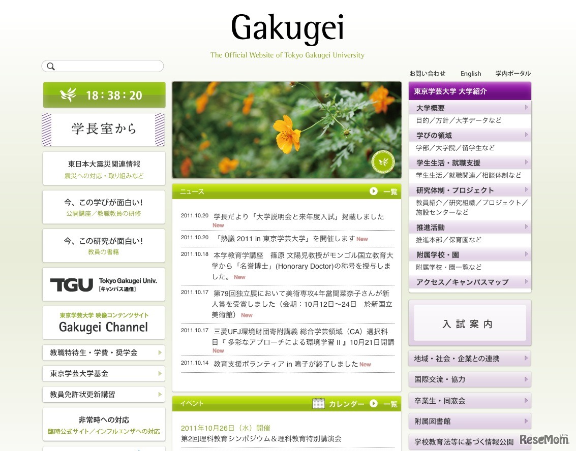The height and width of the screenshot is (451, 576).
Task: Click the round emblem on flower photo
Action: 383,162
